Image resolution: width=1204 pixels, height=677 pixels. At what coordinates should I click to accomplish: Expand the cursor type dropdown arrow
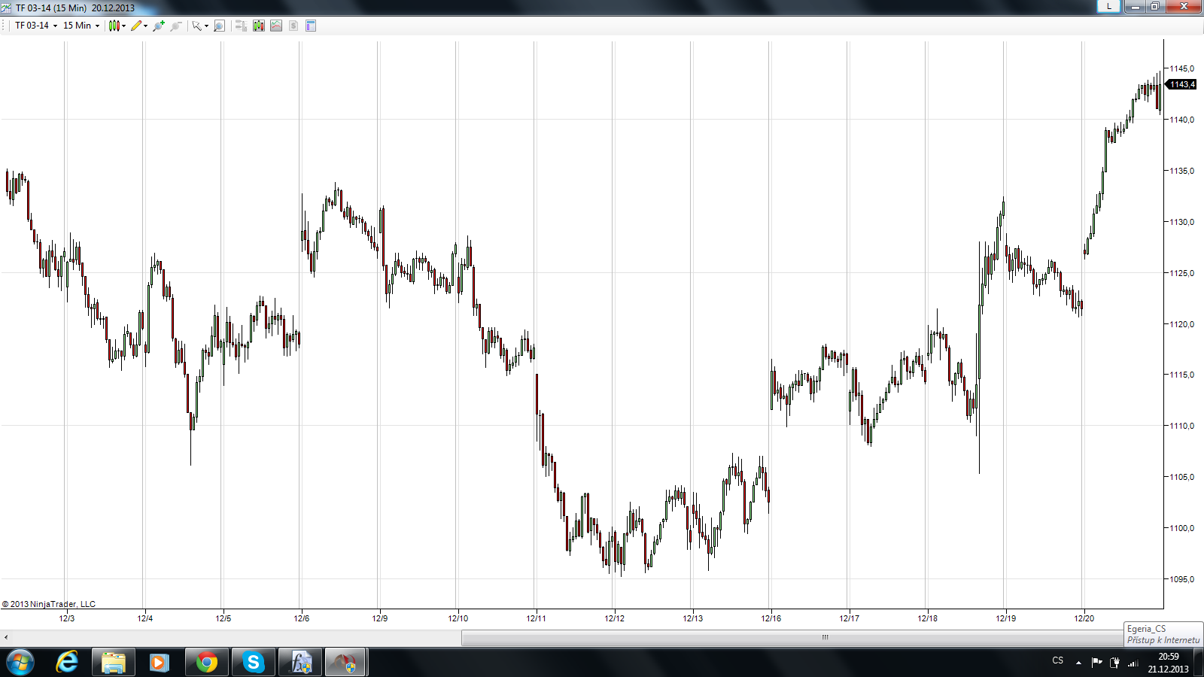206,26
